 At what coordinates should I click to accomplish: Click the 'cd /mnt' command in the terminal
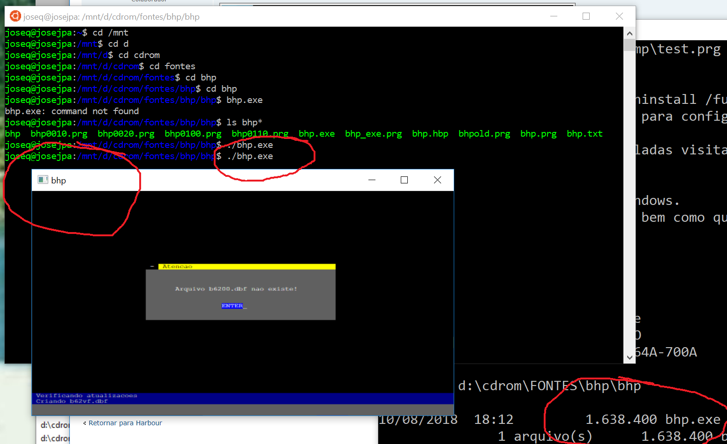(110, 33)
